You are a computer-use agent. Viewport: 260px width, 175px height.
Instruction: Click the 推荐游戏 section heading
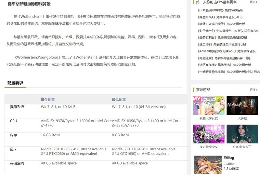tap(203, 90)
